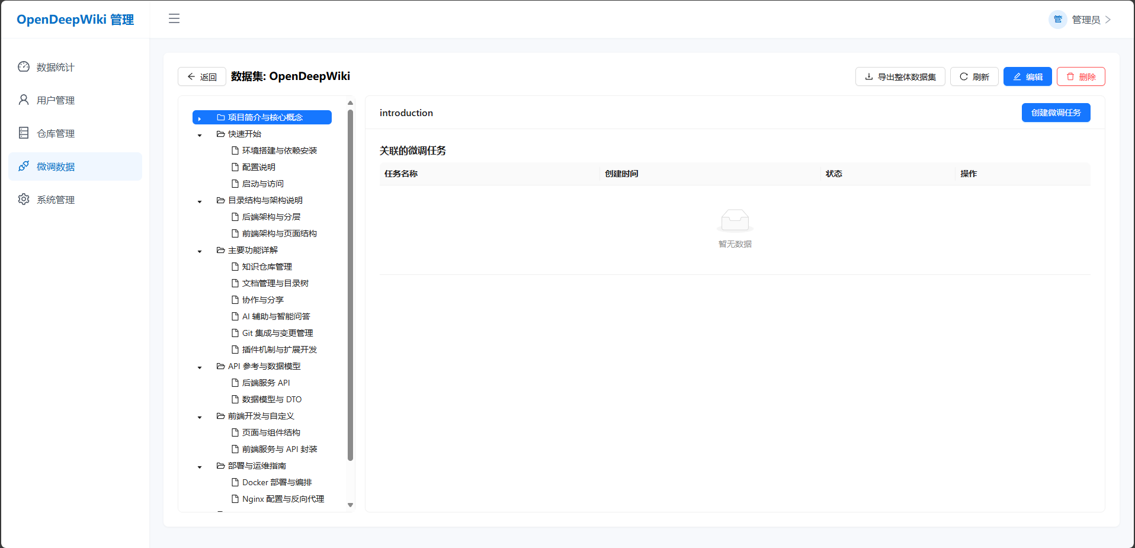Screen dimensions: 1135x548
Task: Click the file icon of Docker 部署与编排
Action: point(235,482)
